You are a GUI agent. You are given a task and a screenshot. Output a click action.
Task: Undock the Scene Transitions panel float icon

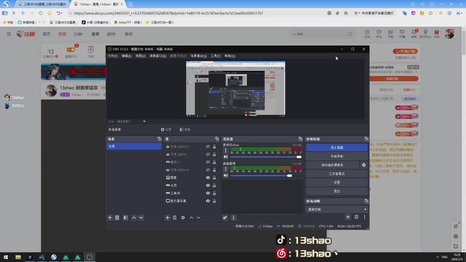[366, 201]
